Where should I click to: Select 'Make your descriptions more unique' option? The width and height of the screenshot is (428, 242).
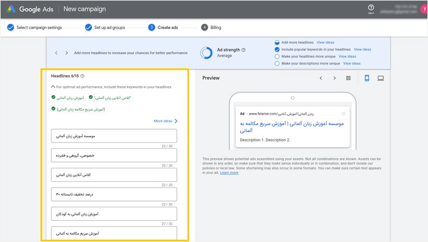tap(277, 64)
